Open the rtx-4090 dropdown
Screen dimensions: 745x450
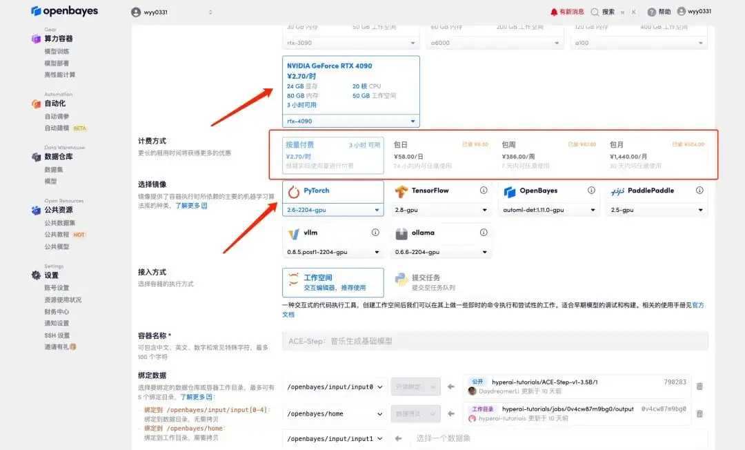click(x=350, y=121)
